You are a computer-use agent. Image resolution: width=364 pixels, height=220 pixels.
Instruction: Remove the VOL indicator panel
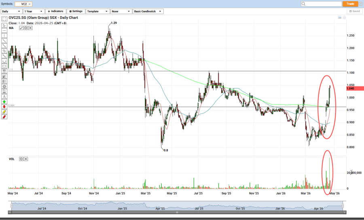[x=25, y=159]
